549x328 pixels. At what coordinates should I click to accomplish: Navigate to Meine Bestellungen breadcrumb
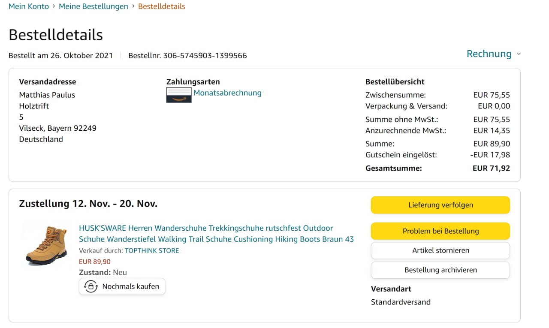click(x=94, y=6)
